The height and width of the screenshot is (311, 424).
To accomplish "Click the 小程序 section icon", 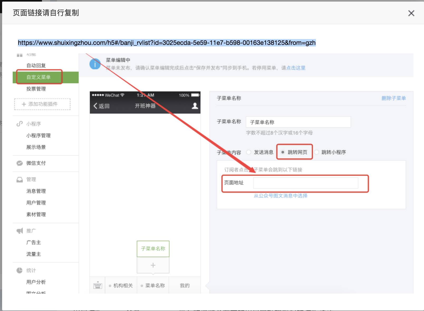I will coord(20,124).
